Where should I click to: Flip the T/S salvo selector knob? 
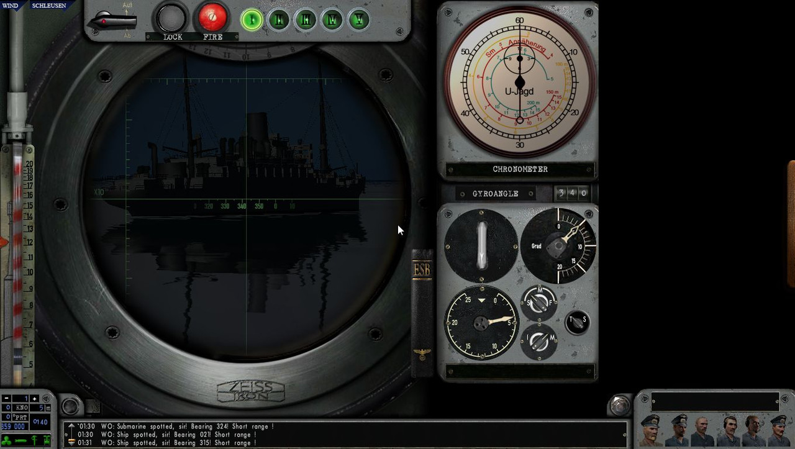point(577,322)
